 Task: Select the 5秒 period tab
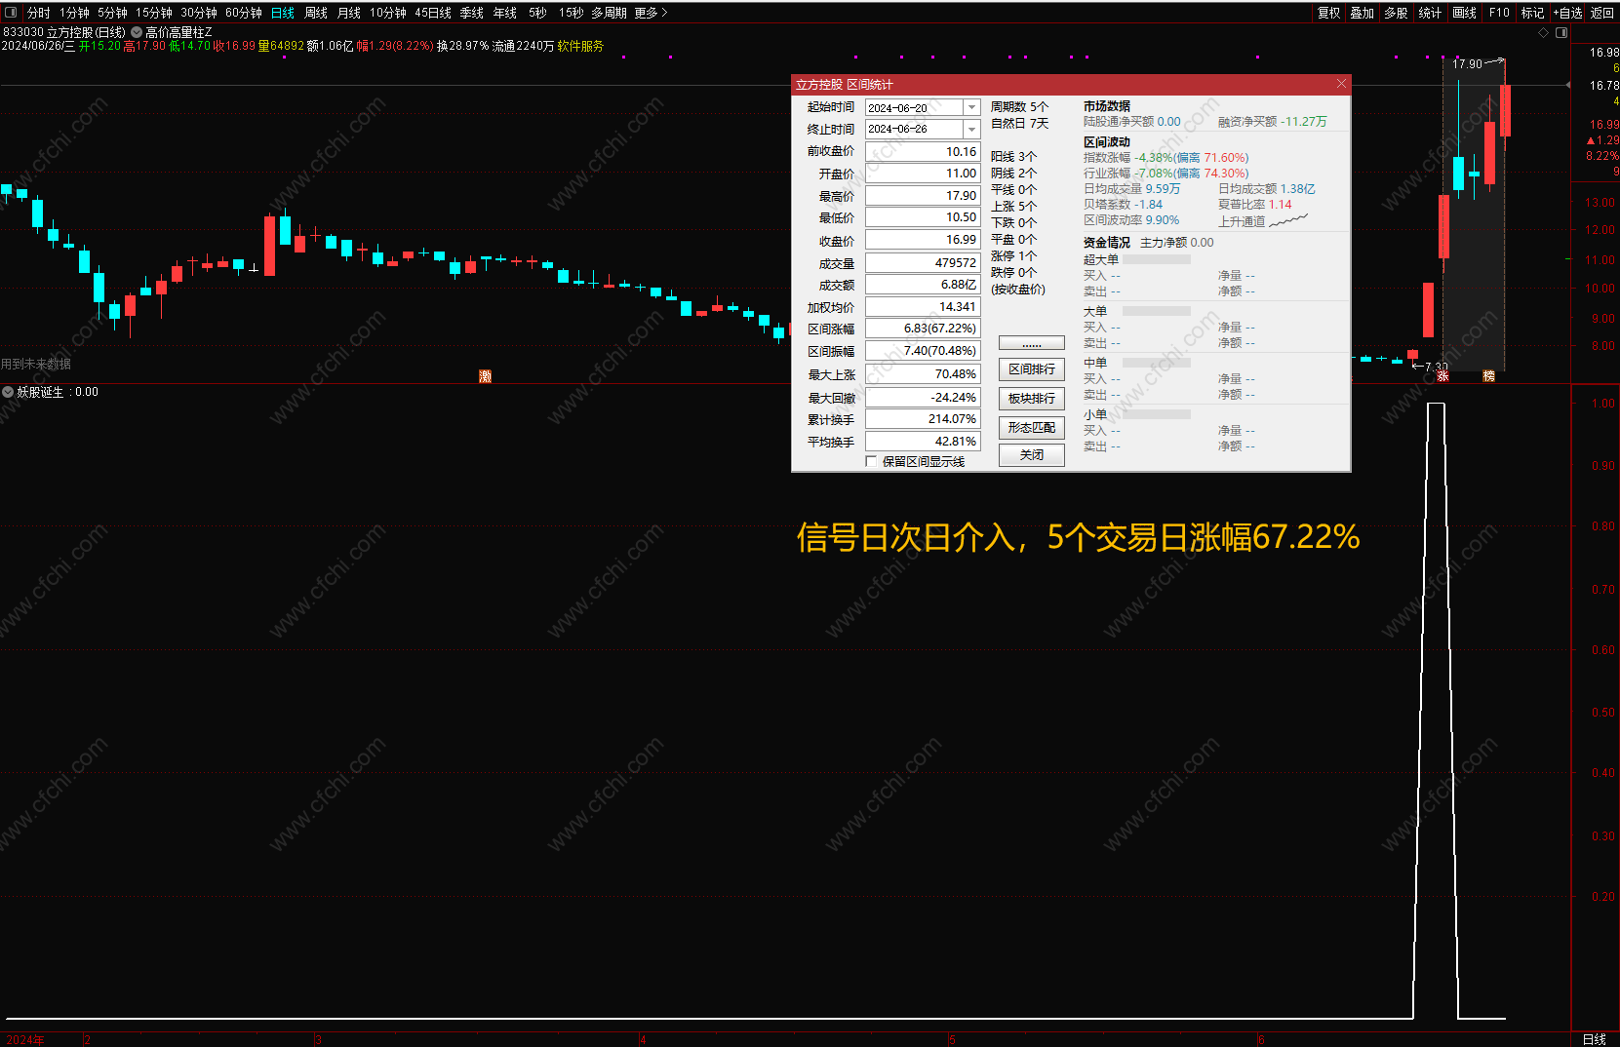point(538,13)
